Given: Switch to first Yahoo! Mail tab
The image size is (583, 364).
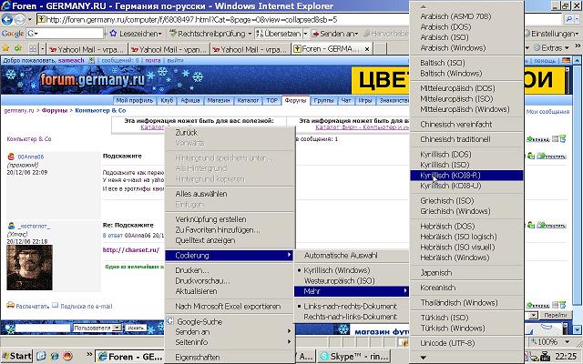Looking at the screenshot, I should coord(87,48).
